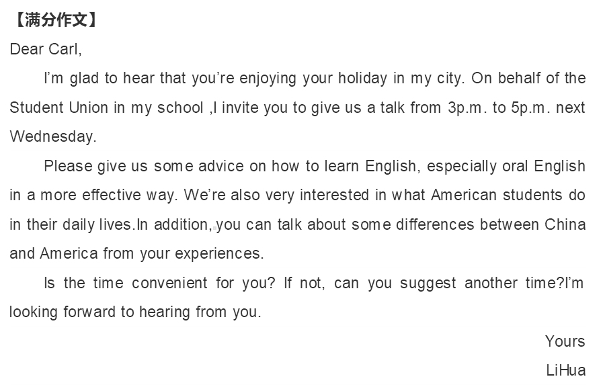Image resolution: width=605 pixels, height=387 pixels.
Task: Click the word 'Wednesday.'
Action: click(x=53, y=137)
